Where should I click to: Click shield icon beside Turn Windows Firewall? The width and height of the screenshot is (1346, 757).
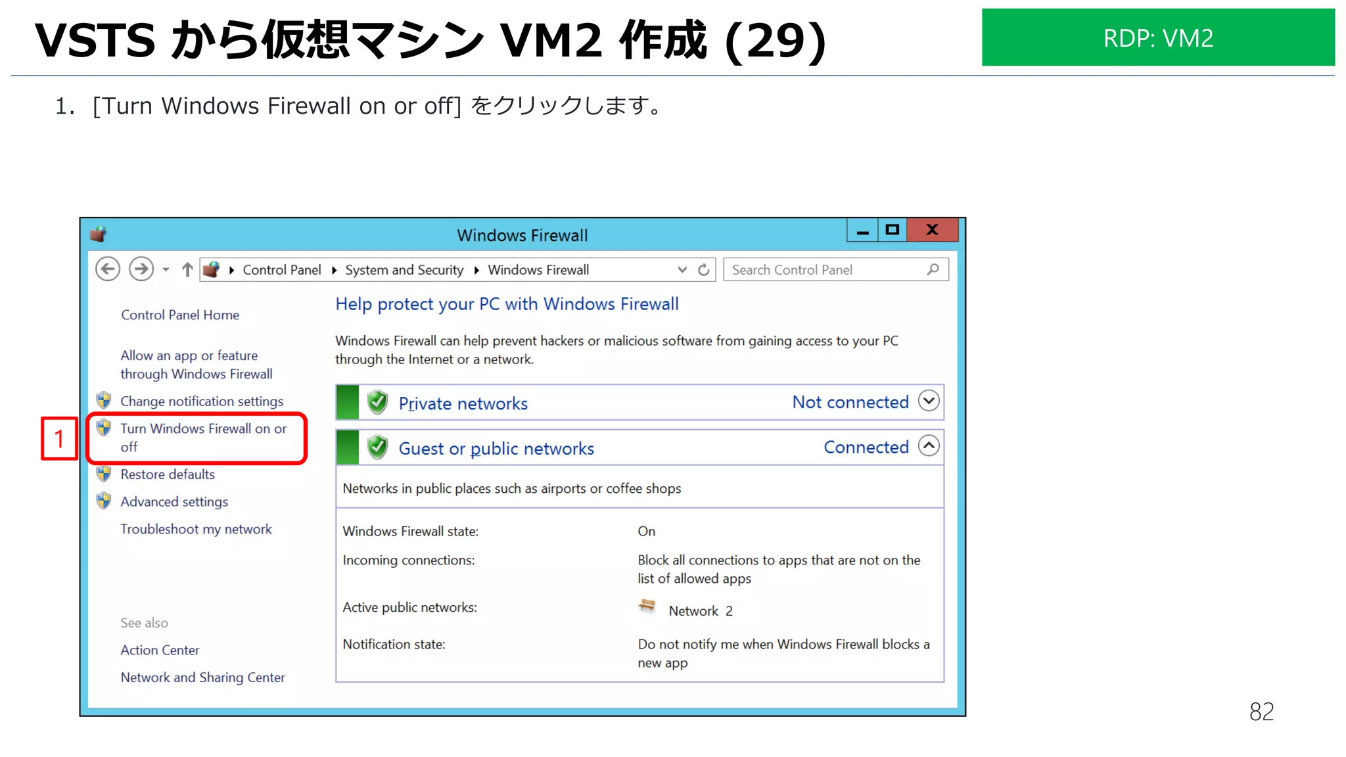[x=104, y=428]
